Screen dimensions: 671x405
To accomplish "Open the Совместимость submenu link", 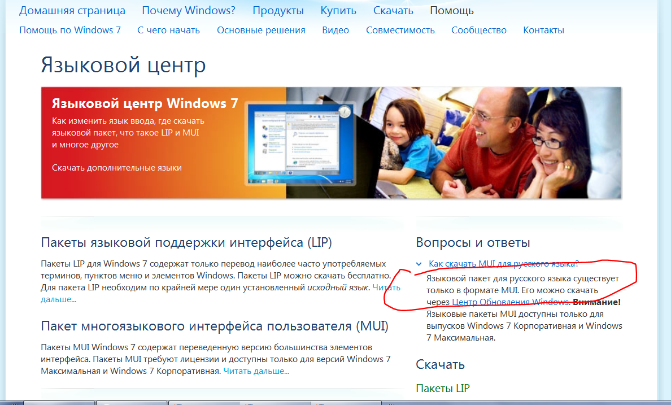I will (400, 30).
